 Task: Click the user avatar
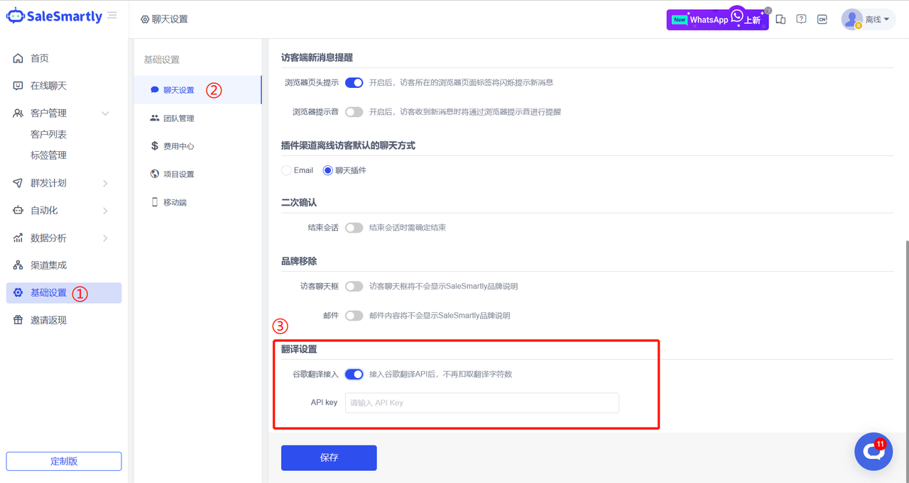click(x=851, y=19)
